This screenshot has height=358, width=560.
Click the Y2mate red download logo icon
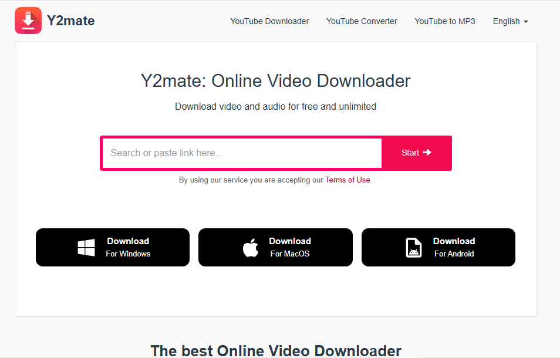tap(28, 21)
